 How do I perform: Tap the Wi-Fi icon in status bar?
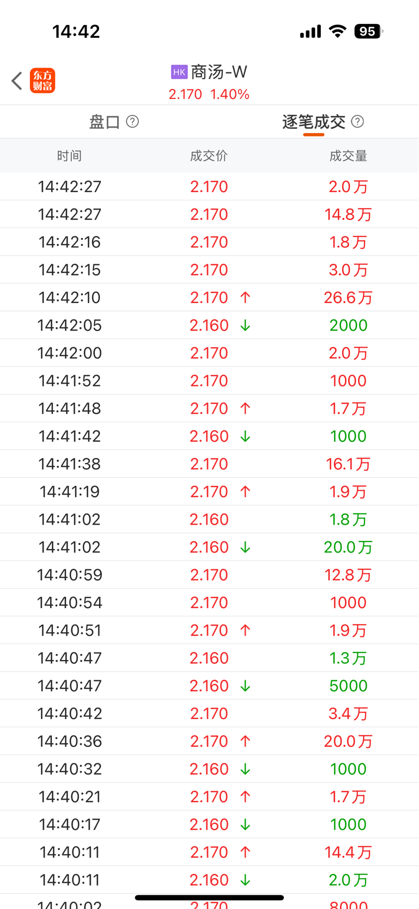tap(338, 32)
